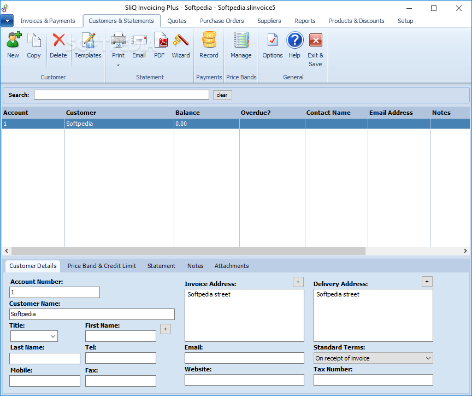Click the Fax field

pos(121,381)
